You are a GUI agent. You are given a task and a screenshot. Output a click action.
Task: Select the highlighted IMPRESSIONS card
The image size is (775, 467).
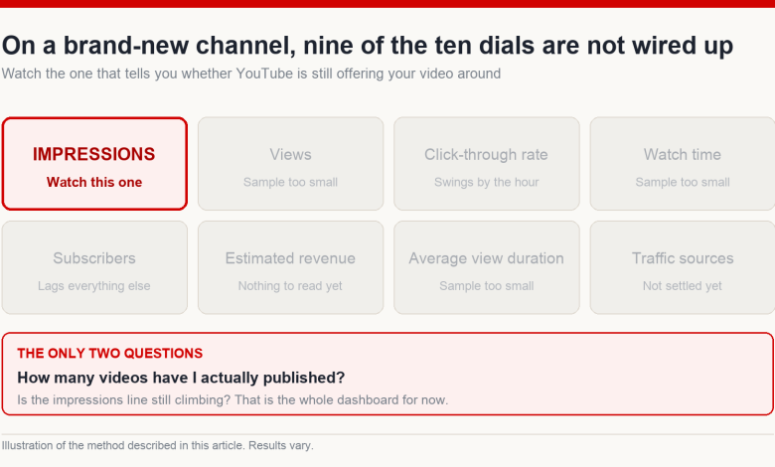(x=94, y=164)
